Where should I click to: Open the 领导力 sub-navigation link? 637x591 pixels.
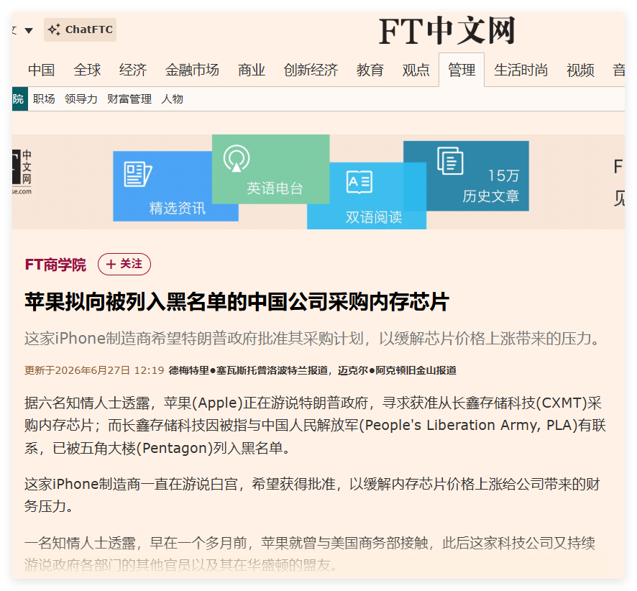click(81, 98)
